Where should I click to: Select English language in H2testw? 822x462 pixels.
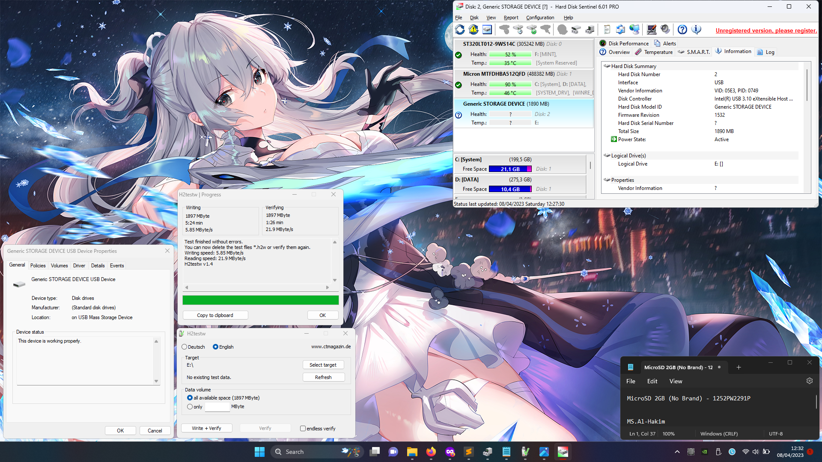click(x=215, y=347)
